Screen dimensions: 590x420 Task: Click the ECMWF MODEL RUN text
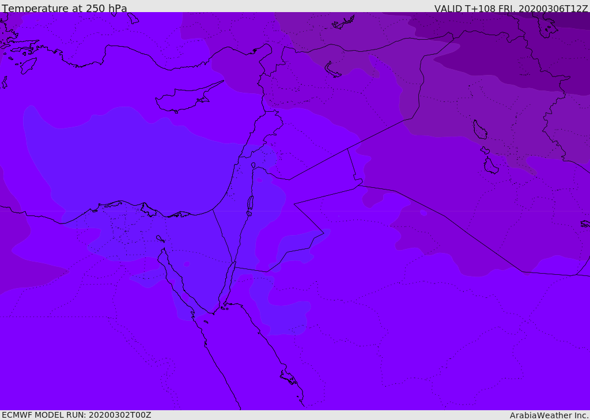click(76, 415)
